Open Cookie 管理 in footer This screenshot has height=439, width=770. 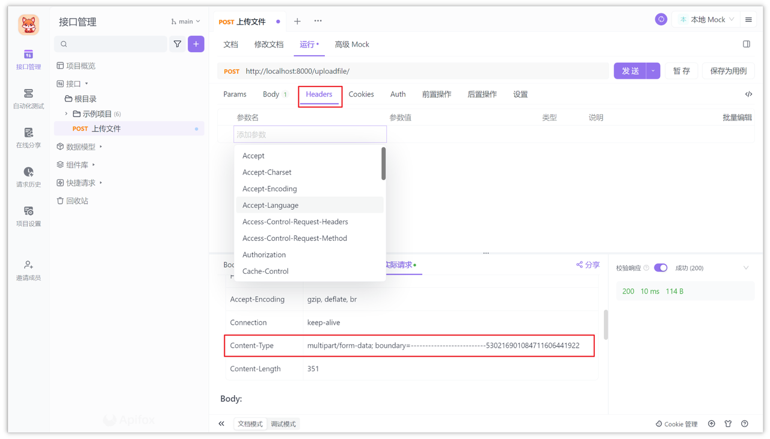pyautogui.click(x=676, y=424)
